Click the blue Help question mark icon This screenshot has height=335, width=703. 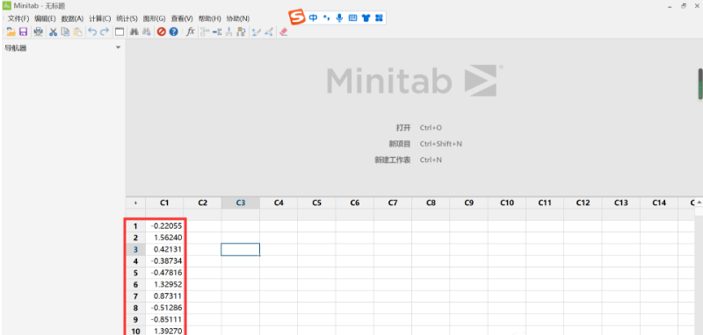pos(173,32)
